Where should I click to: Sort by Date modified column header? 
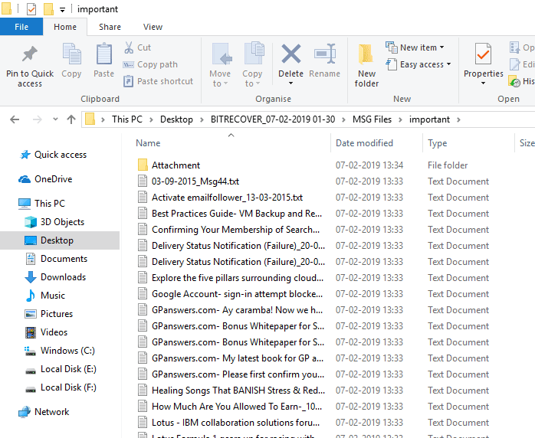pyautogui.click(x=364, y=143)
